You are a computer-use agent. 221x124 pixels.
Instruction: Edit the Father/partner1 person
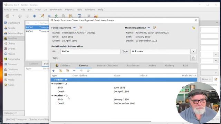click(x=80, y=28)
